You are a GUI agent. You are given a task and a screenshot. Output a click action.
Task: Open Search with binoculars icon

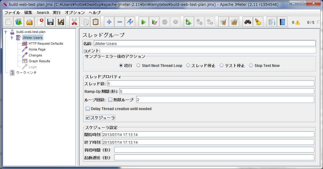click(x=248, y=22)
